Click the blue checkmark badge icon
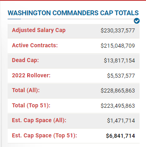The height and width of the screenshot is (147, 146). [137, 21]
